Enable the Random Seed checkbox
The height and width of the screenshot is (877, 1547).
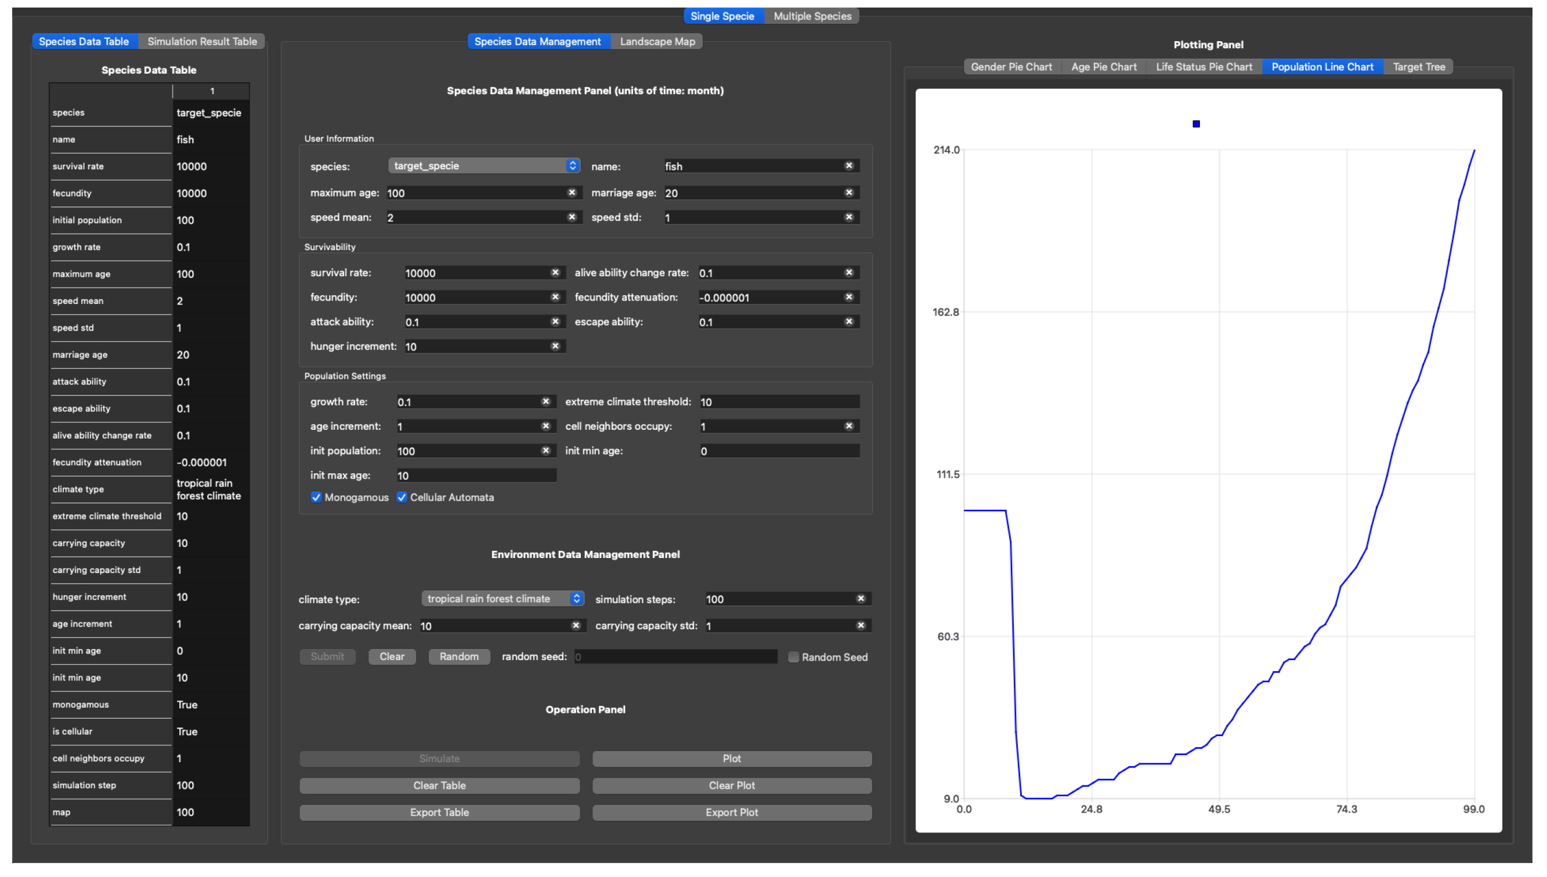click(x=794, y=657)
